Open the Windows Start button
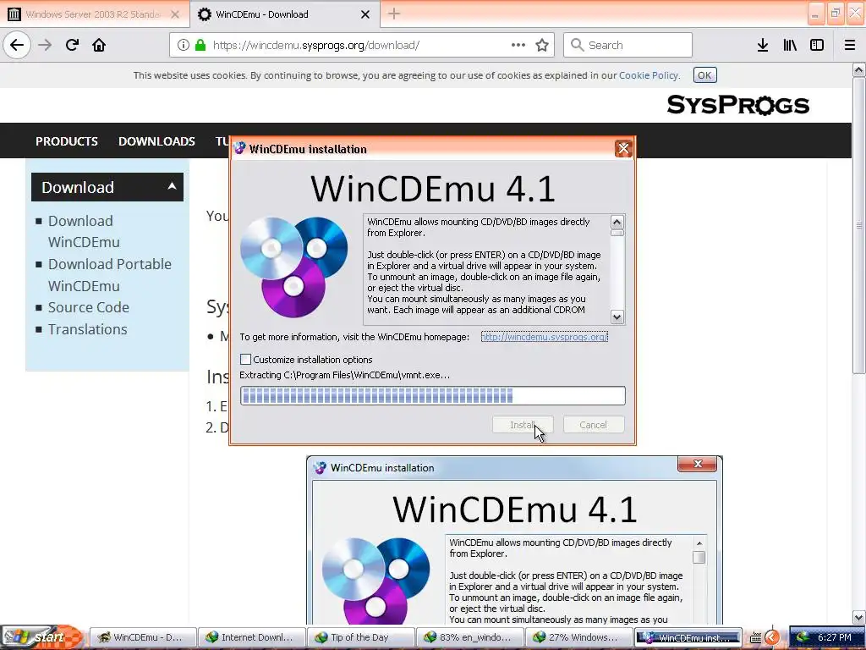Image resolution: width=866 pixels, height=650 pixels. coord(41,637)
